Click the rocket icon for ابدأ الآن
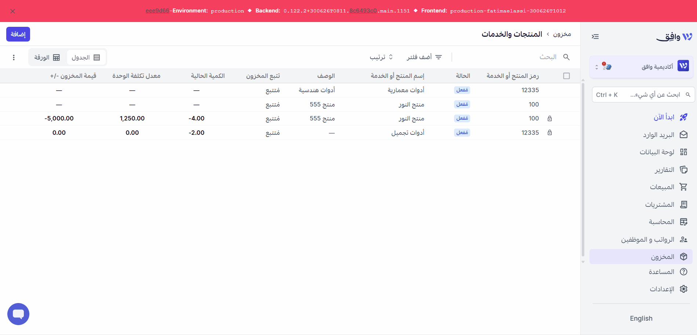Screen dimensions: 697x335 pos(683,117)
